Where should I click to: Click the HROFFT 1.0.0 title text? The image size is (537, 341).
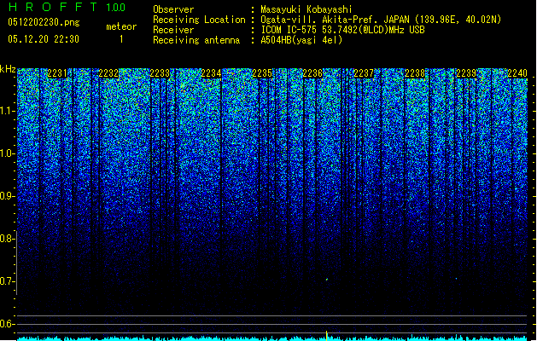(x=67, y=7)
